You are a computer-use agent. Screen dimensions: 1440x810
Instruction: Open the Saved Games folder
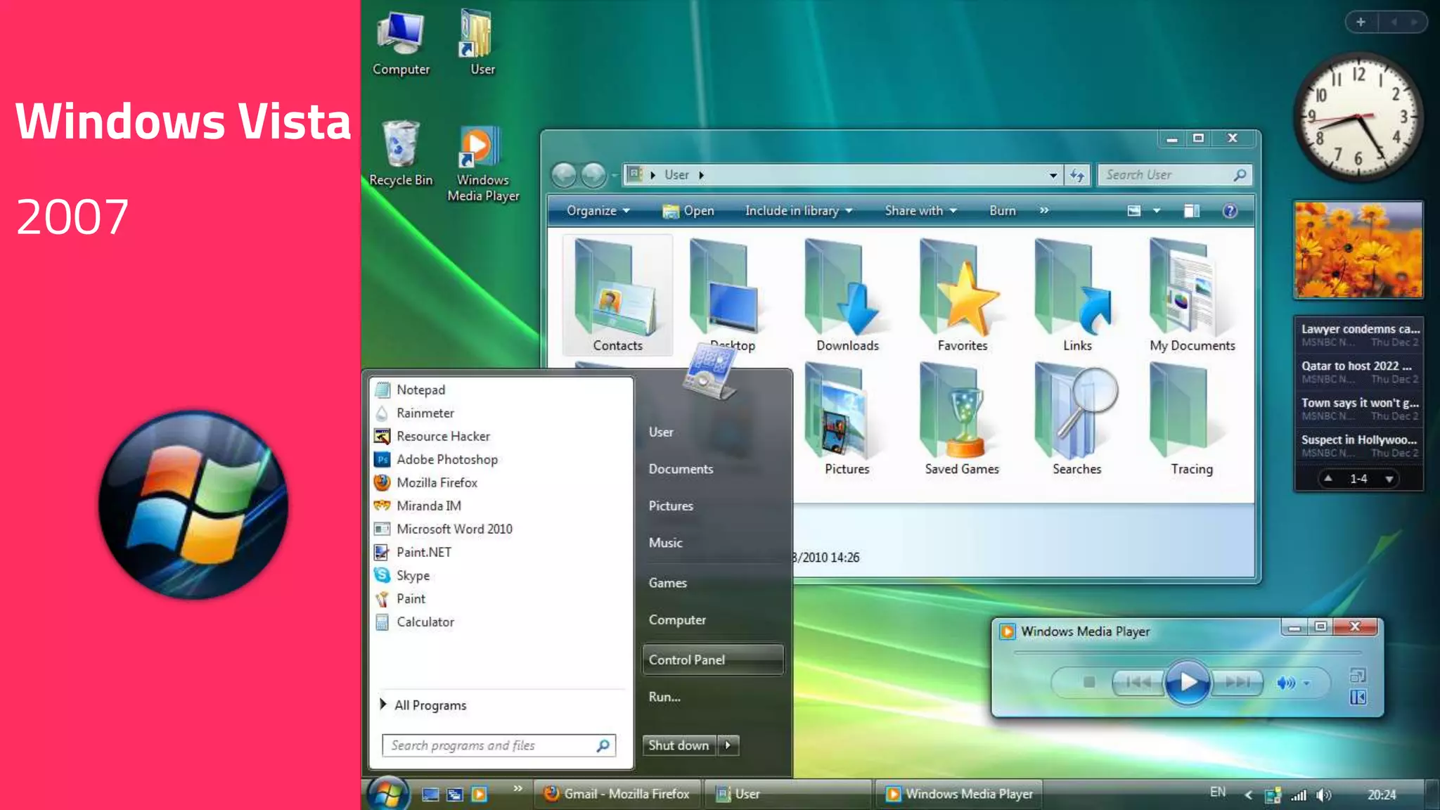(x=962, y=419)
